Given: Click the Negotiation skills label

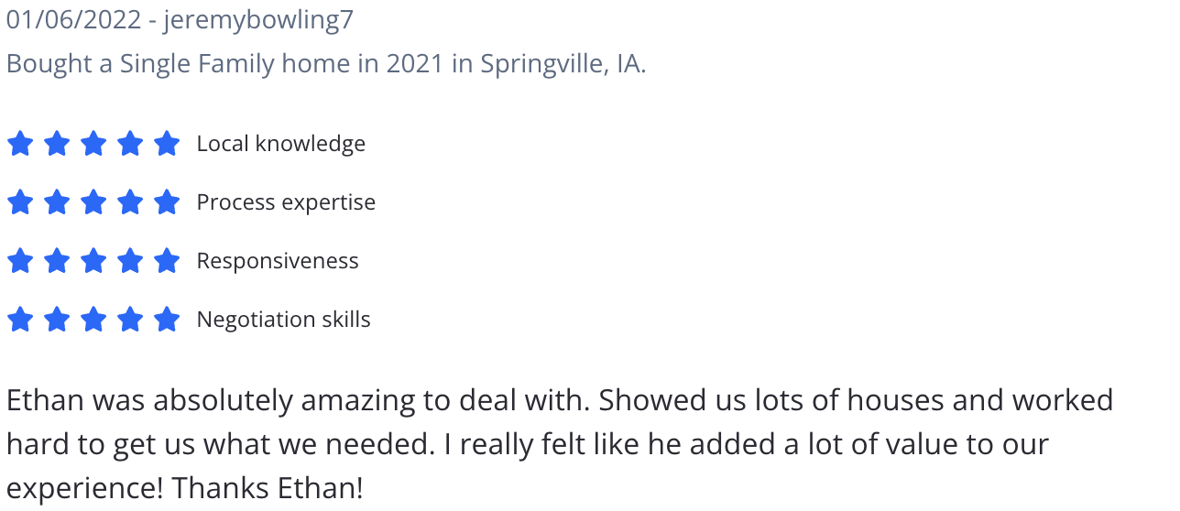Looking at the screenshot, I should click(x=284, y=320).
